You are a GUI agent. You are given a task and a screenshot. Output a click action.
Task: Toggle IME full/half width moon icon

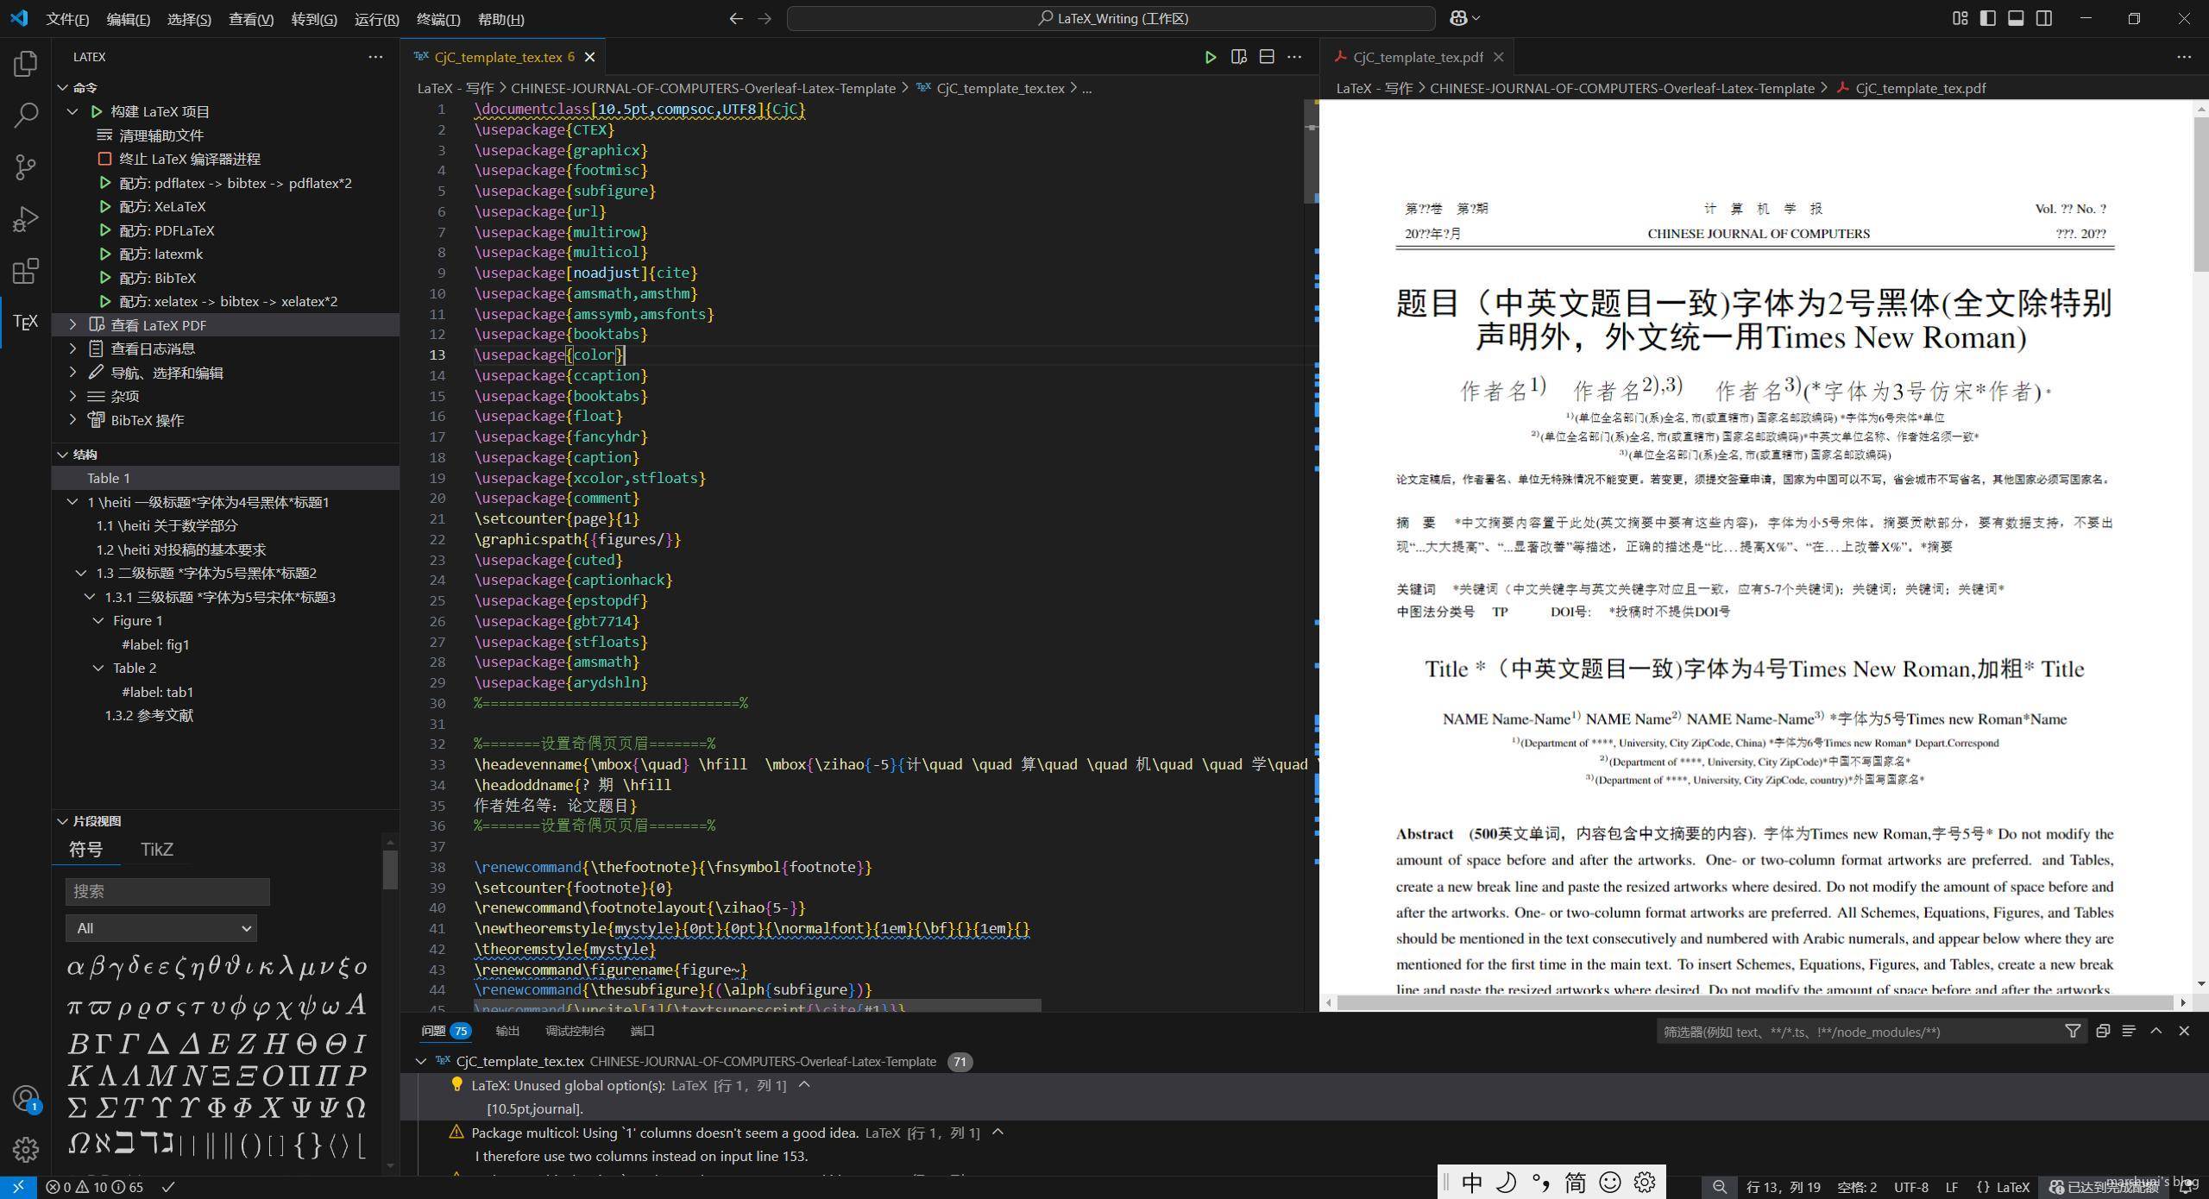(x=1507, y=1183)
